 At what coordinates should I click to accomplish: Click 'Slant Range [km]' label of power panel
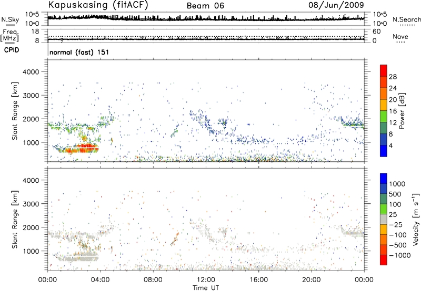15,111
